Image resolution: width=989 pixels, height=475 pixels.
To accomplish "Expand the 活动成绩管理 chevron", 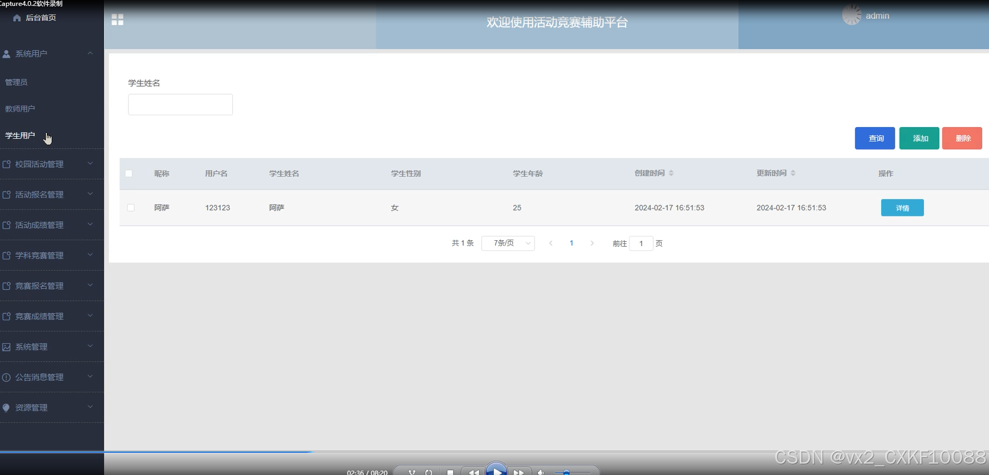I will tap(90, 225).
